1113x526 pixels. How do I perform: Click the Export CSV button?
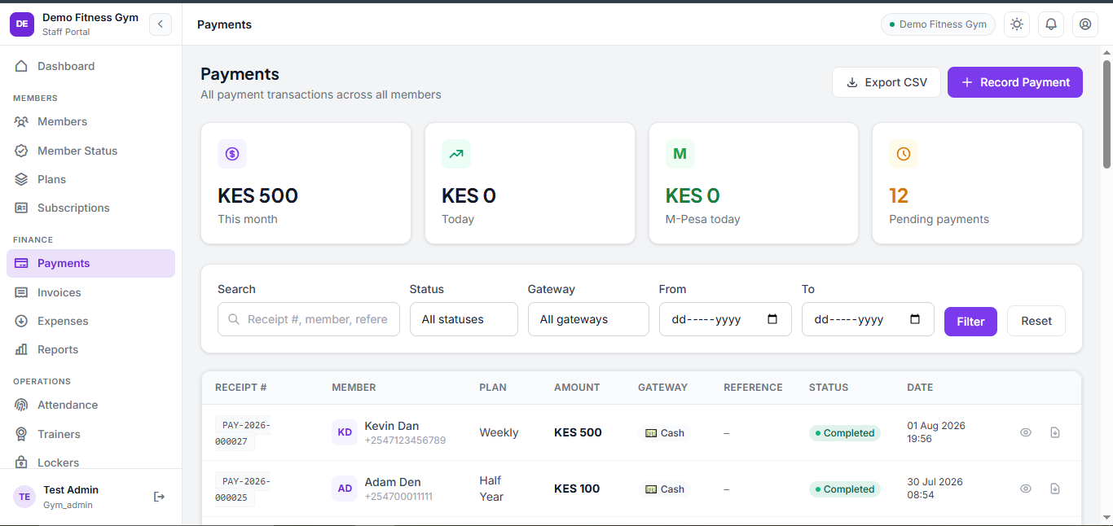(886, 82)
